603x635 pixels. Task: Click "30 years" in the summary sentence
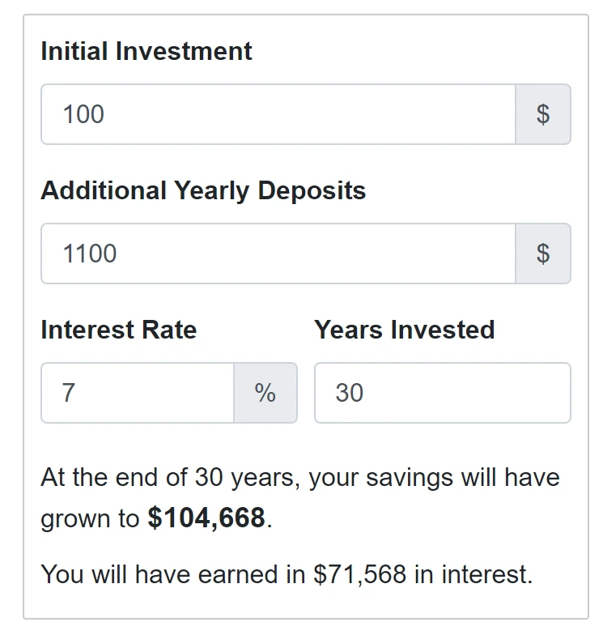coord(247,476)
